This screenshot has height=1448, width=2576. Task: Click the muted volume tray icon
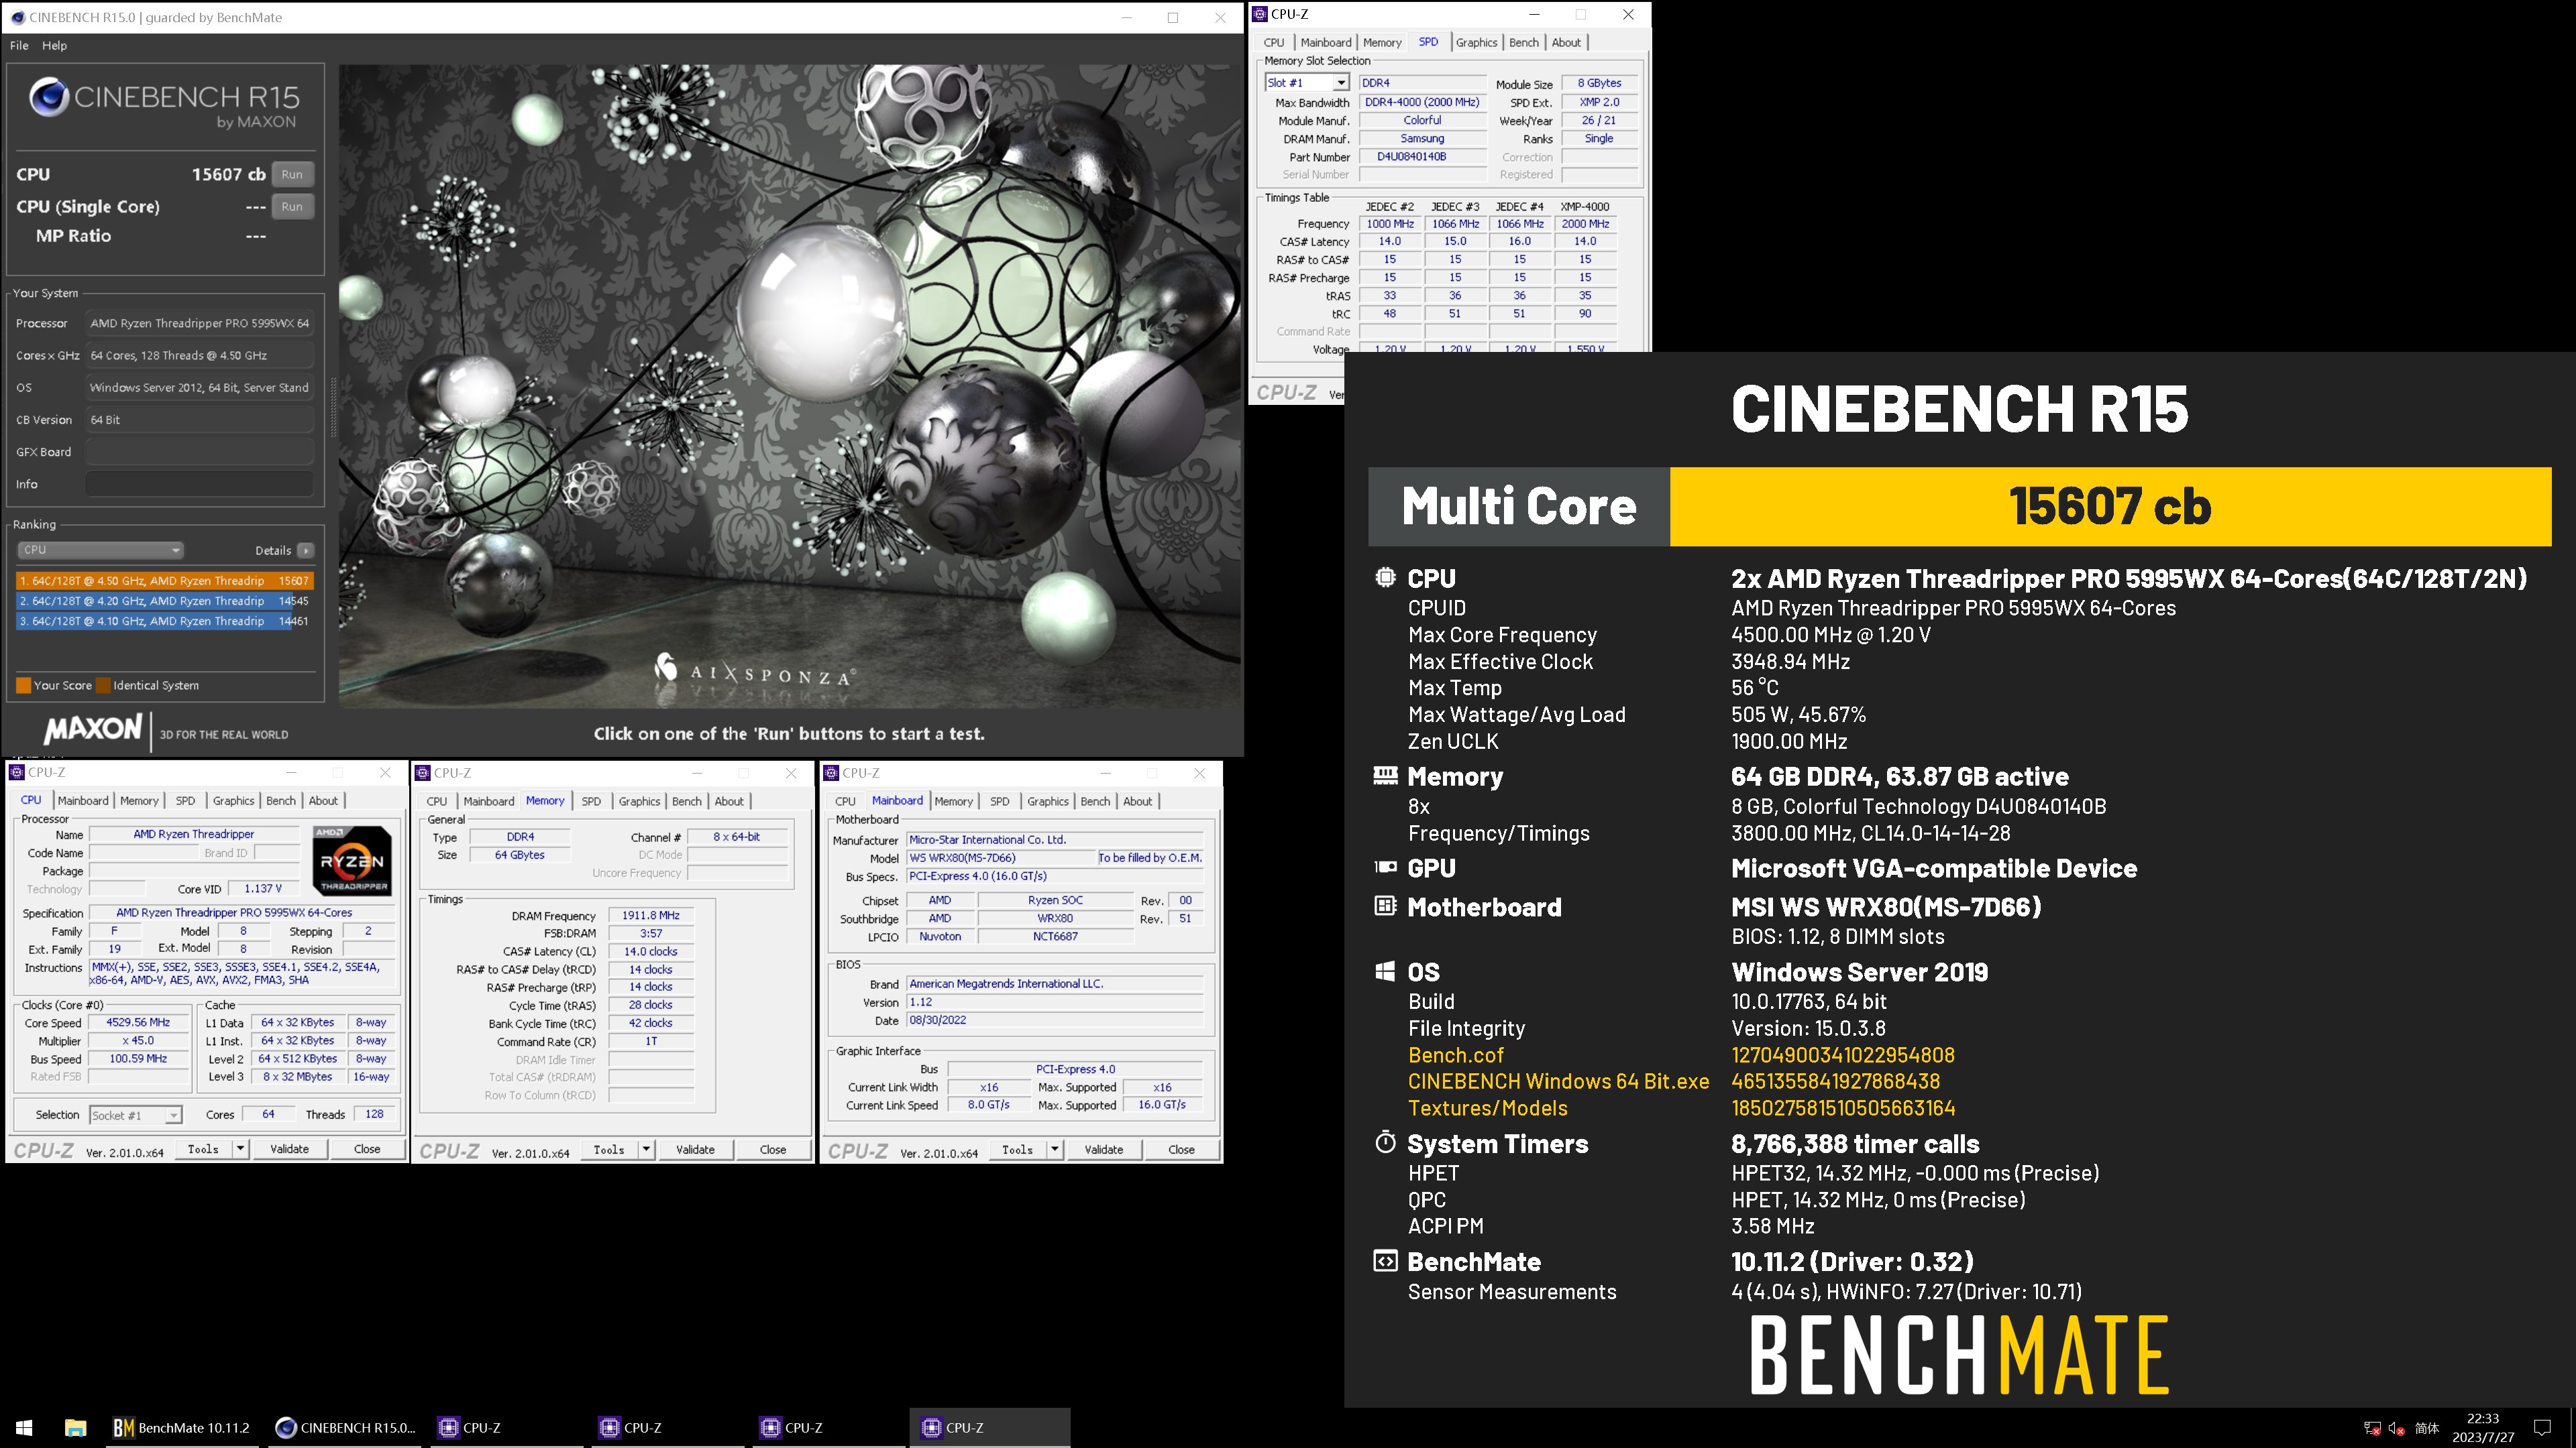pyautogui.click(x=2396, y=1428)
